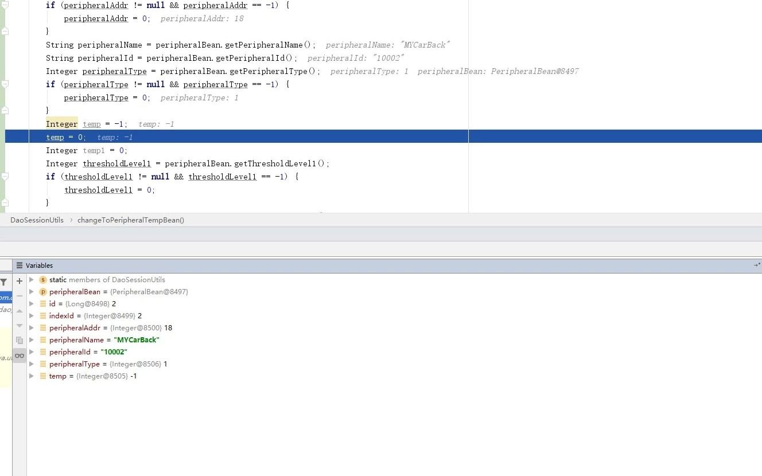Screen dimensions: 762x476
Task: Move the watch down with the down arrow
Action: tap(20, 326)
